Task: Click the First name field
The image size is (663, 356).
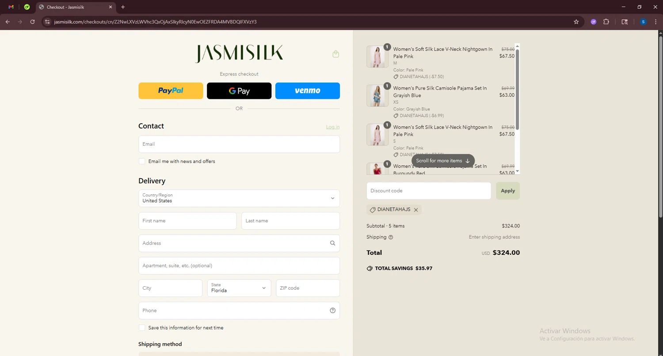Action: click(x=187, y=221)
